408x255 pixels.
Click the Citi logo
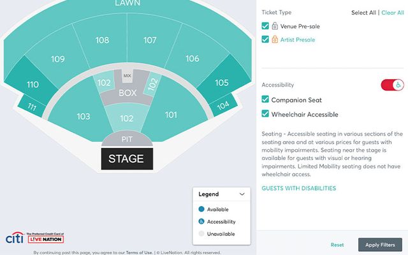[15, 238]
